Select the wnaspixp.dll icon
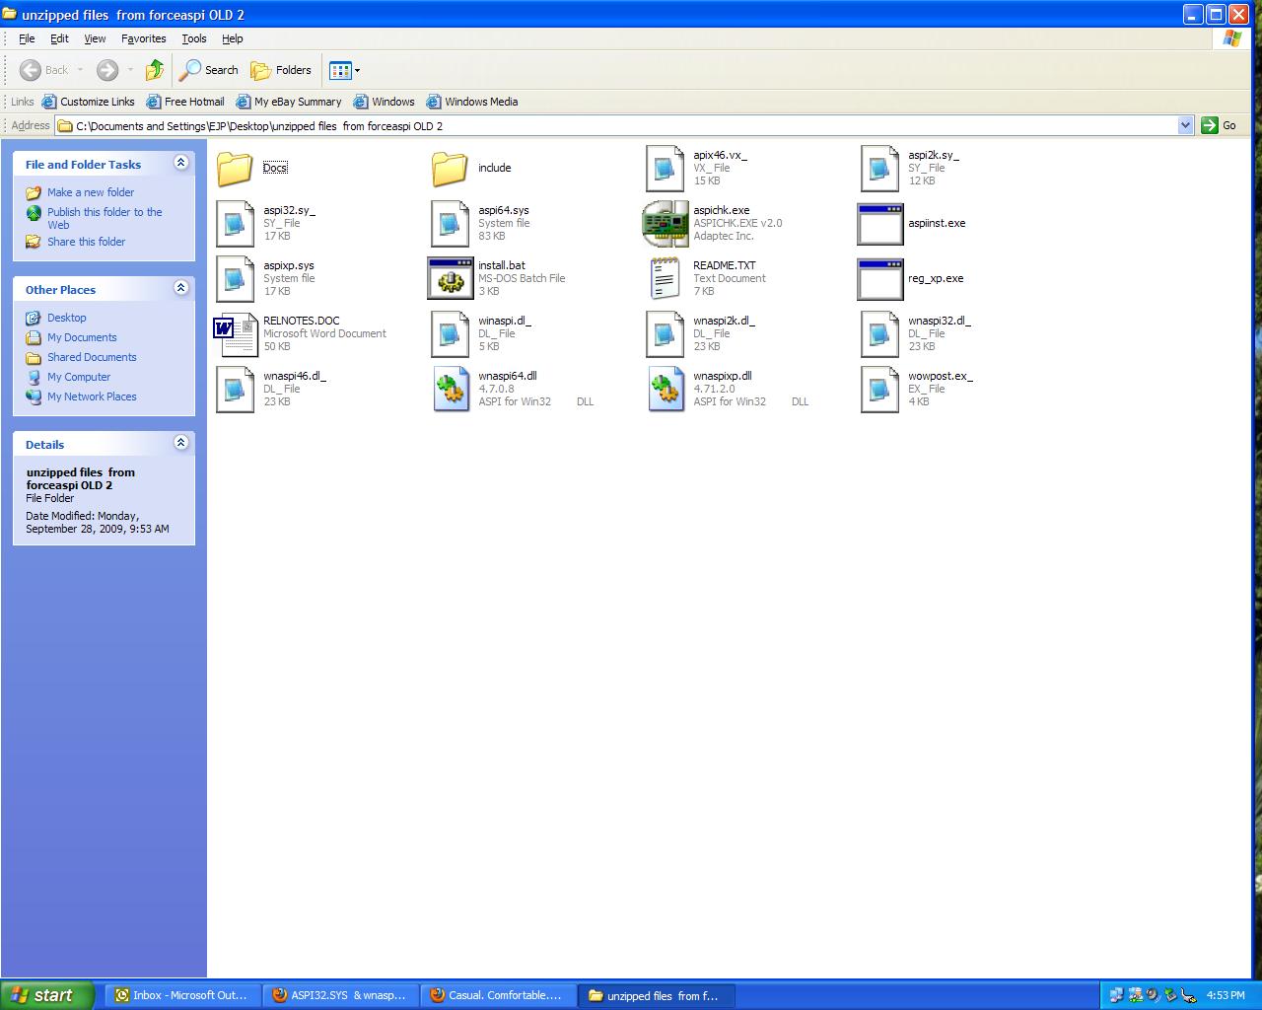 click(665, 390)
